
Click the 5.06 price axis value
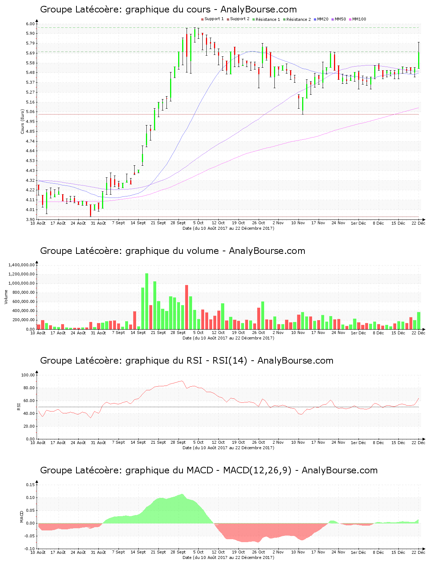click(x=30, y=112)
